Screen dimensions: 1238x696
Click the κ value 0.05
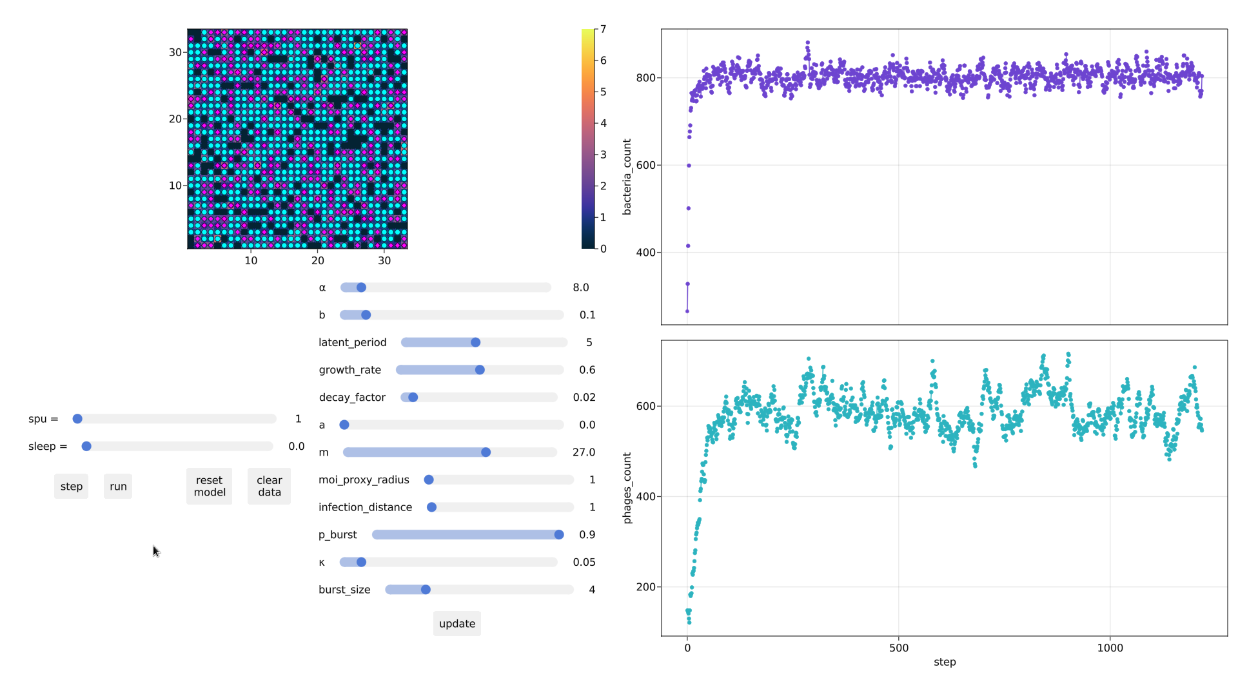pos(584,562)
